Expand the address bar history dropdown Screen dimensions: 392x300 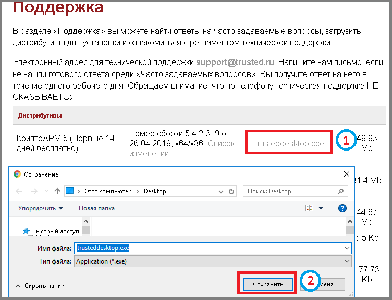point(220,192)
